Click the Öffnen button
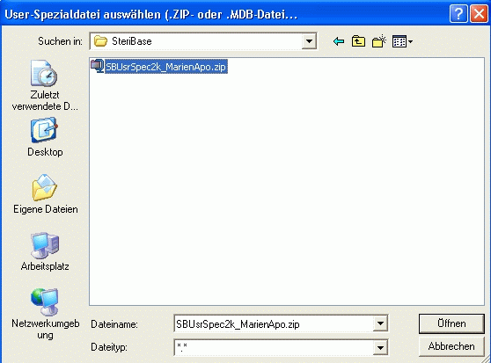The width and height of the screenshot is (491, 363). tap(451, 323)
